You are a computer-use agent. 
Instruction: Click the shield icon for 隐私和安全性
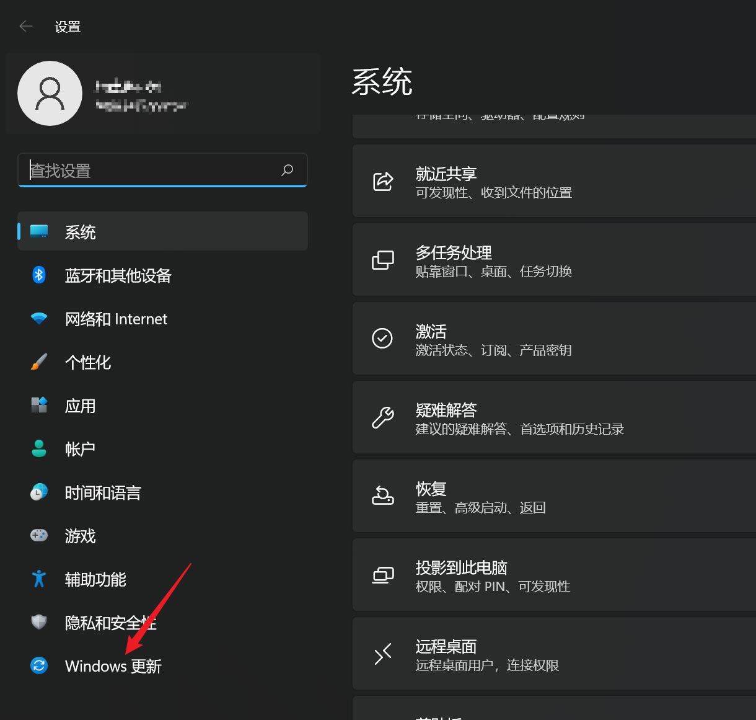tap(38, 622)
